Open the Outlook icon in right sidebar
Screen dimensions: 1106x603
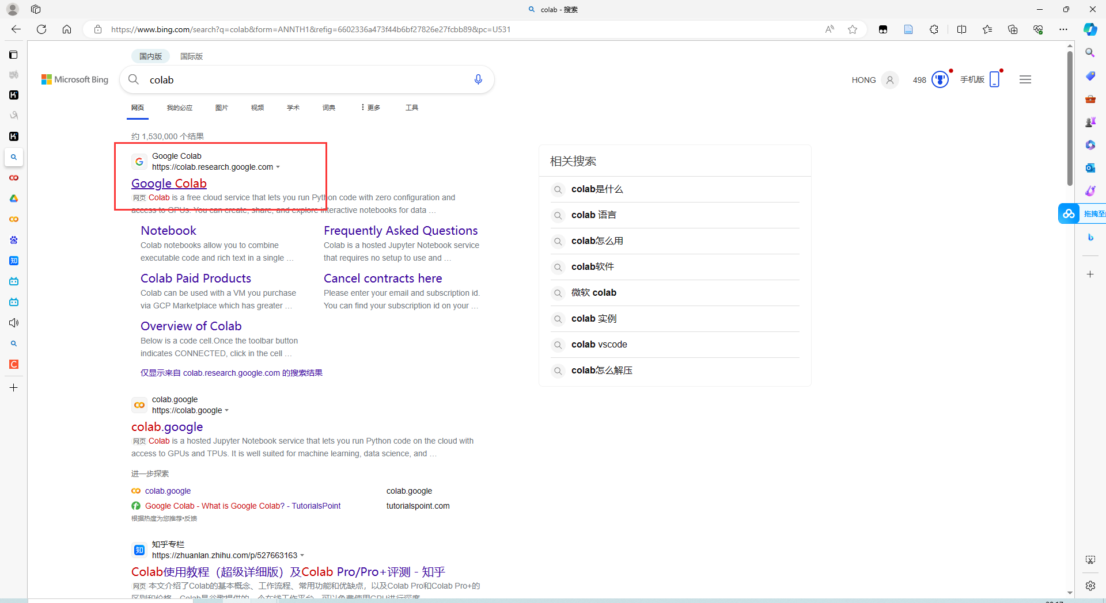point(1090,168)
